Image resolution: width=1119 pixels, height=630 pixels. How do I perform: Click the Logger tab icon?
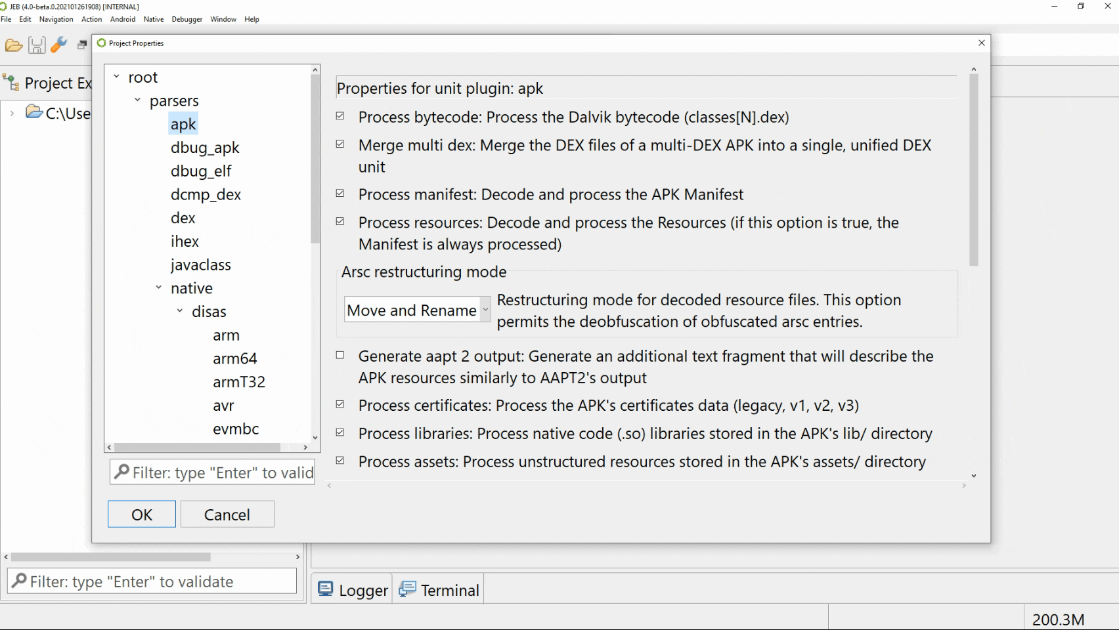pos(325,589)
